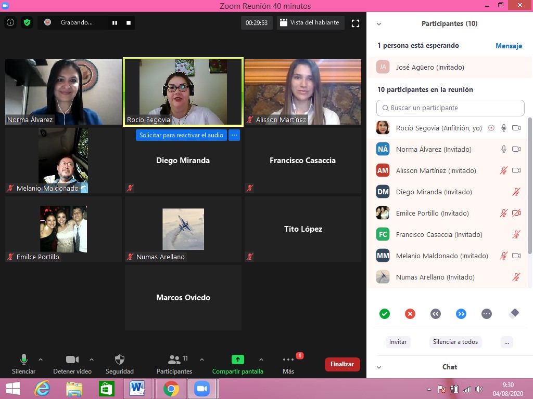Click Emilce Portillo disabled camera icon
Viewport: 533px width, 399px height.
coord(516,213)
